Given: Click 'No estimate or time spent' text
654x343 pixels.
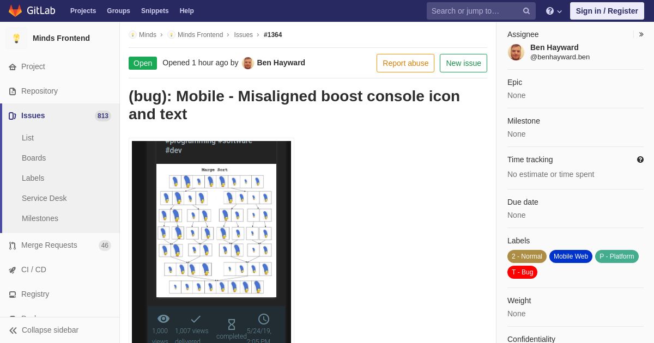Looking at the screenshot, I should coord(550,174).
